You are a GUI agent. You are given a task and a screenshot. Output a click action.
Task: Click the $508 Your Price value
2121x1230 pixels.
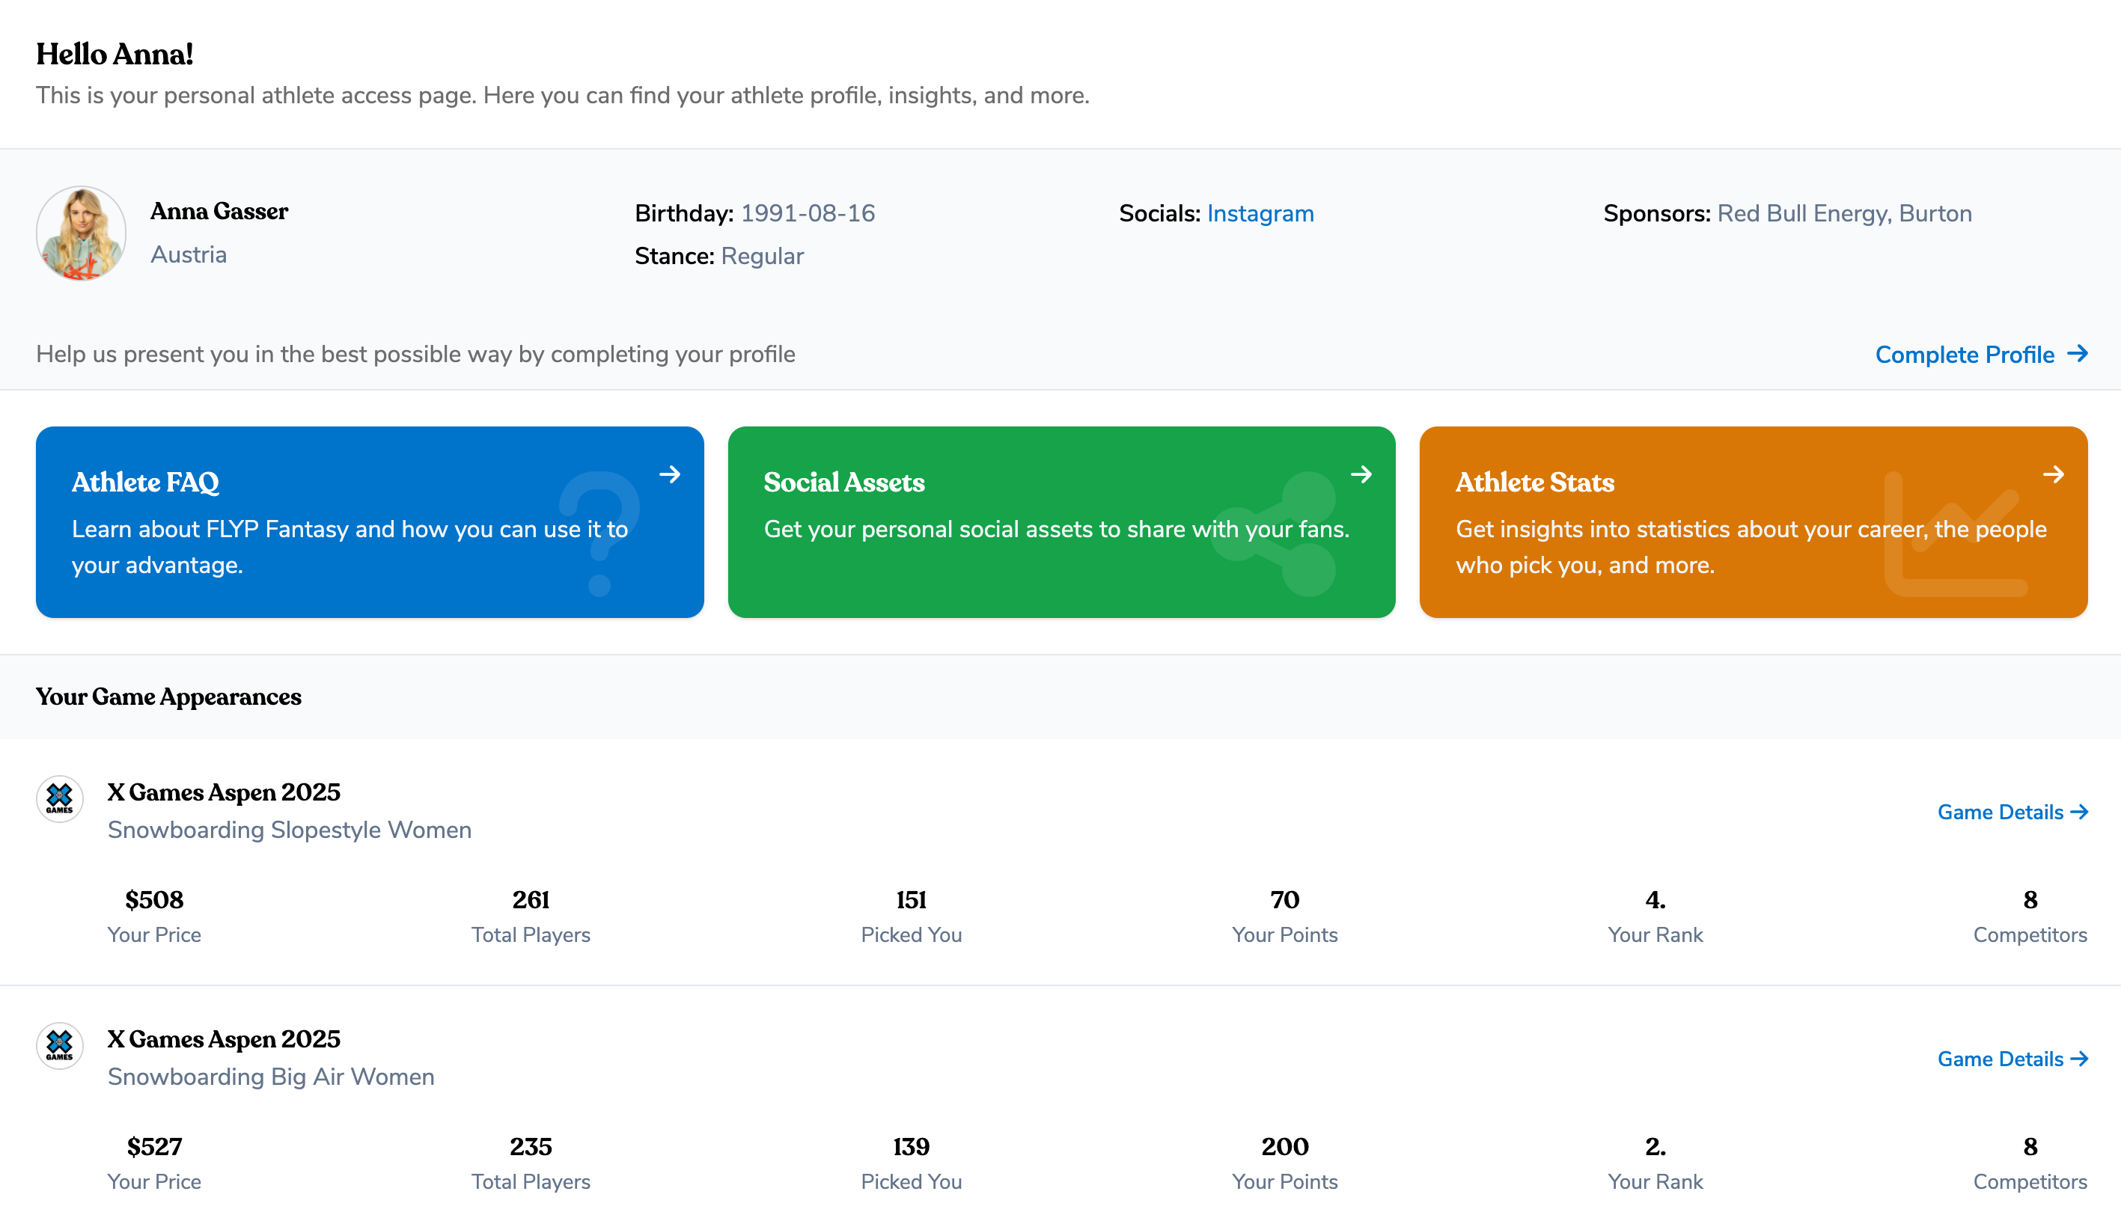pyautogui.click(x=154, y=899)
